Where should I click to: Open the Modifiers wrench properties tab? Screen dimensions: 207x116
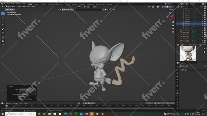pyautogui.click(x=177, y=93)
